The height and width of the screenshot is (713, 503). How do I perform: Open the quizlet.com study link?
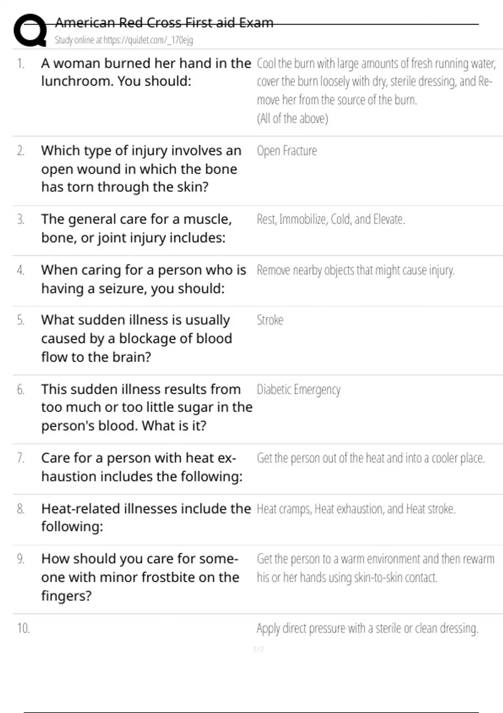click(x=124, y=40)
